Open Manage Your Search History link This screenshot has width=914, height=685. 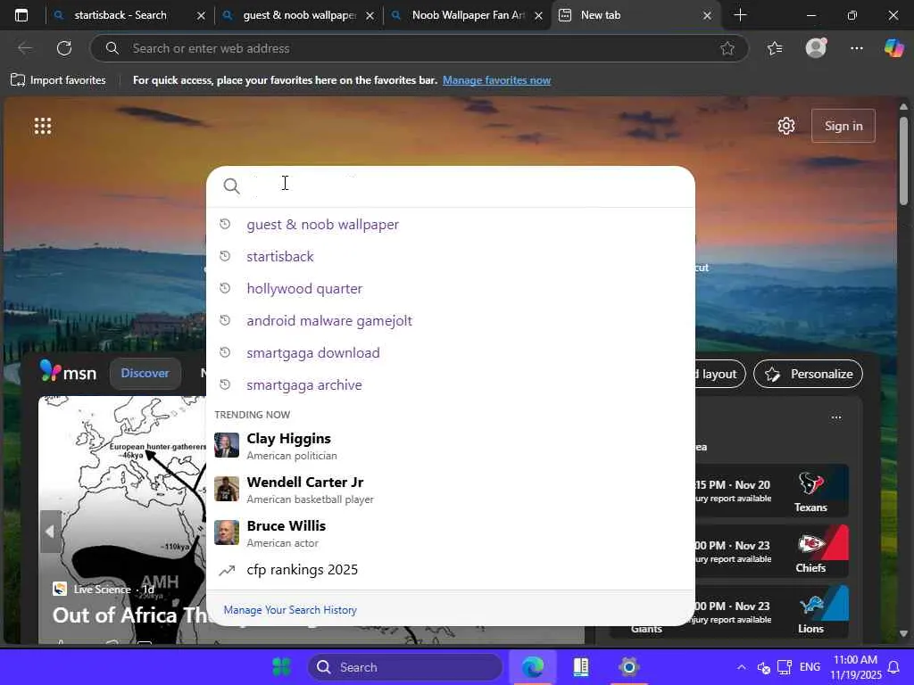point(290,610)
